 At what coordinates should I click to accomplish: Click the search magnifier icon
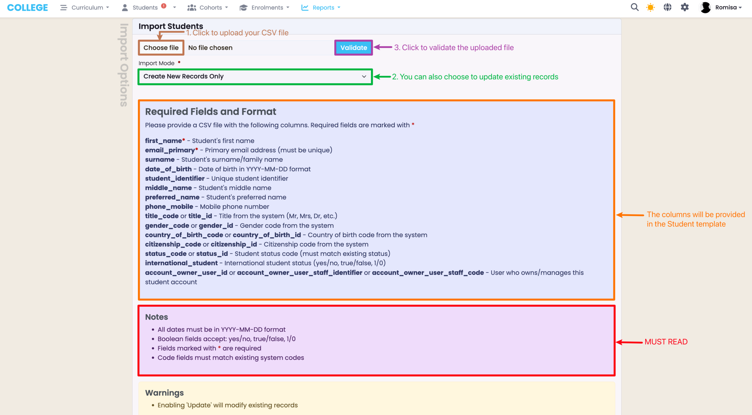click(x=634, y=7)
